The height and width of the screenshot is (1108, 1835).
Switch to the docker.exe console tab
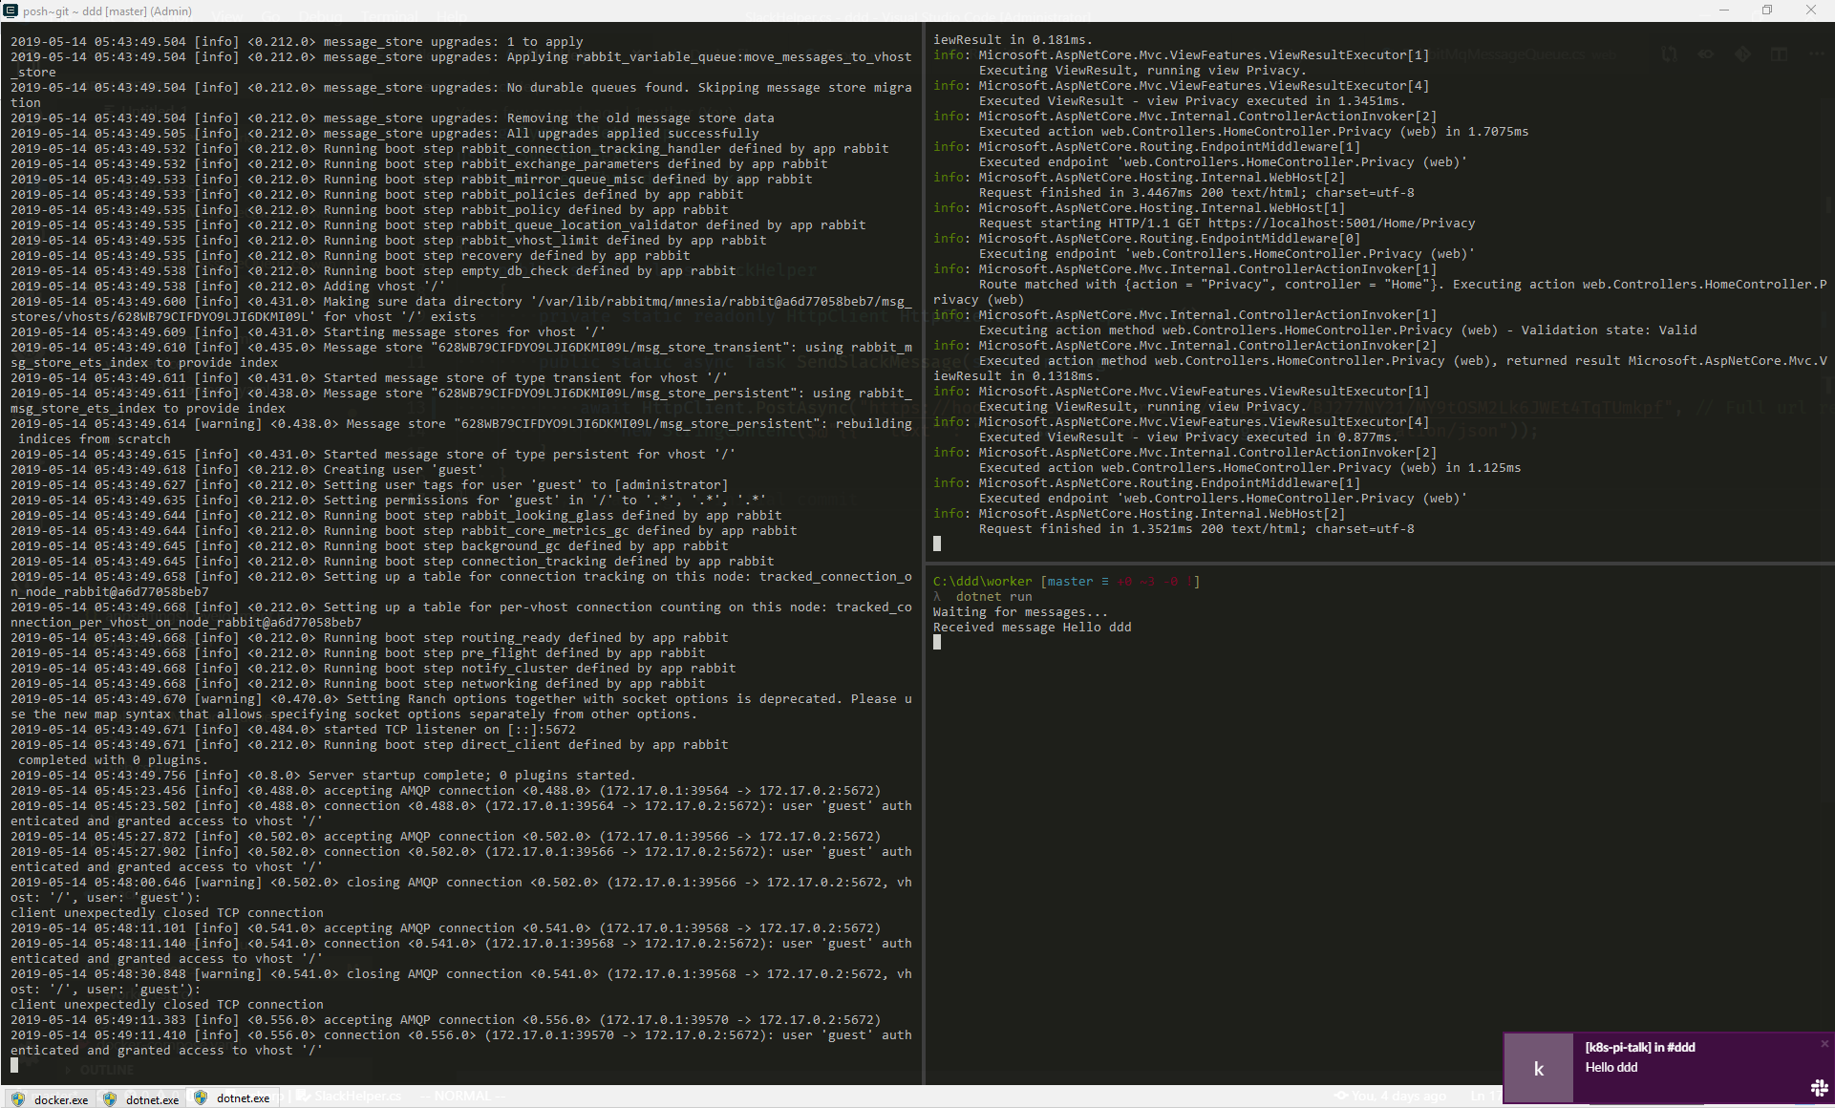[x=60, y=1099]
